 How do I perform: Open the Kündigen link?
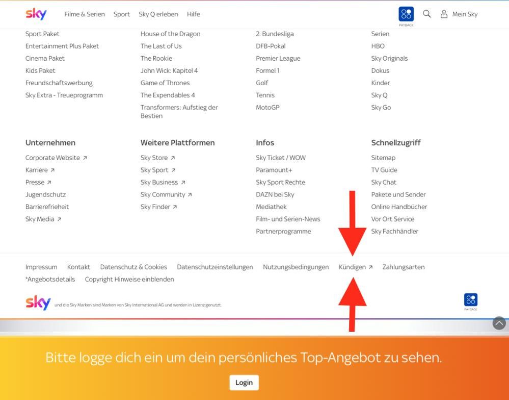(356, 267)
